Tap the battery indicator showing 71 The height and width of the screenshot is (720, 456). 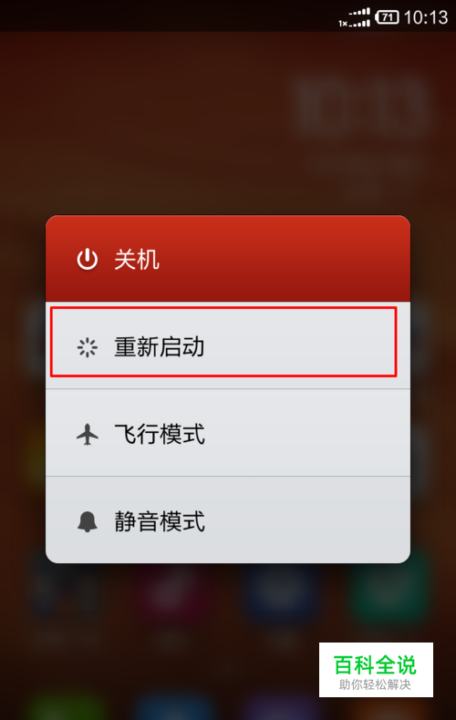387,17
